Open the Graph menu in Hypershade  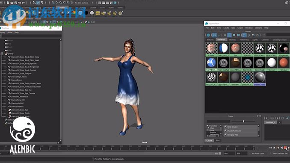click(240, 28)
